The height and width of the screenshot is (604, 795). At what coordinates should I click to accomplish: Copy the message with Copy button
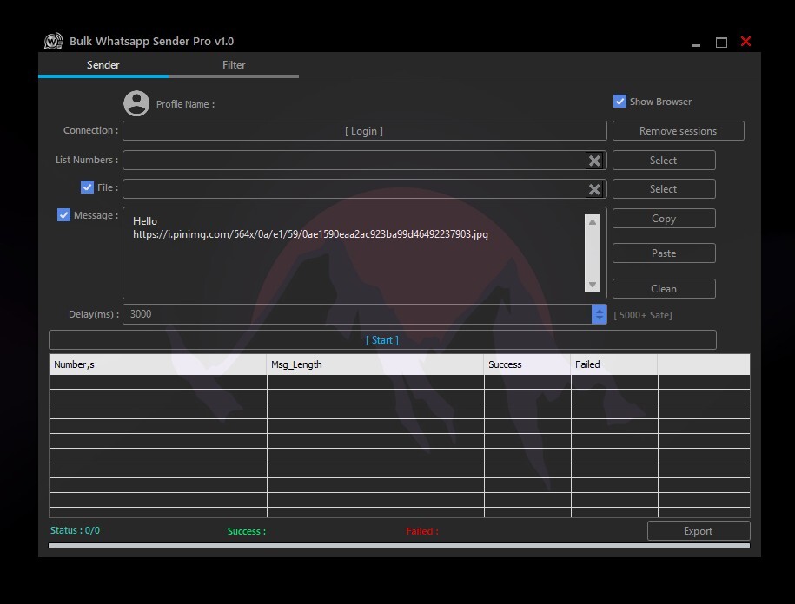click(x=664, y=219)
